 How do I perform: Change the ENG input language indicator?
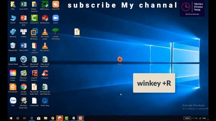tap(204, 118)
